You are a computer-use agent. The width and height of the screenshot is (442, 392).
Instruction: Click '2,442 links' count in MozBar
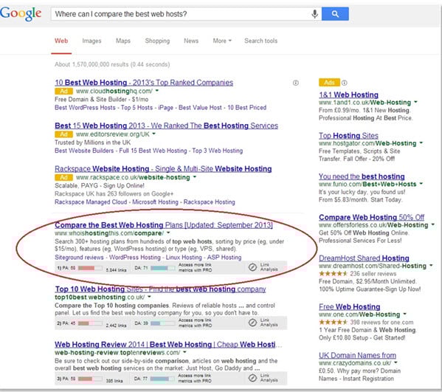(x=116, y=326)
